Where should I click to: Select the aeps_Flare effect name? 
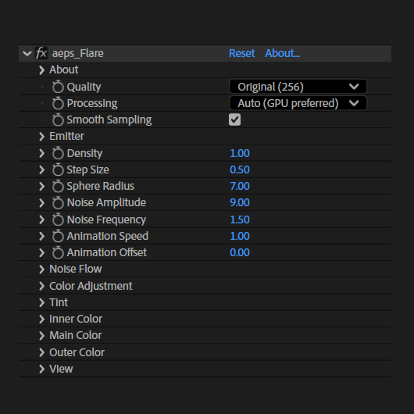point(78,54)
